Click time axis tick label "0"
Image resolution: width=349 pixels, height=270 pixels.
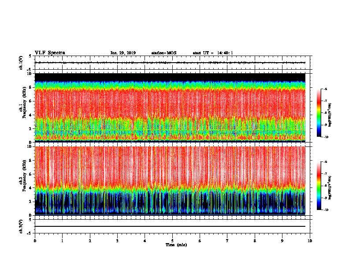click(35, 241)
